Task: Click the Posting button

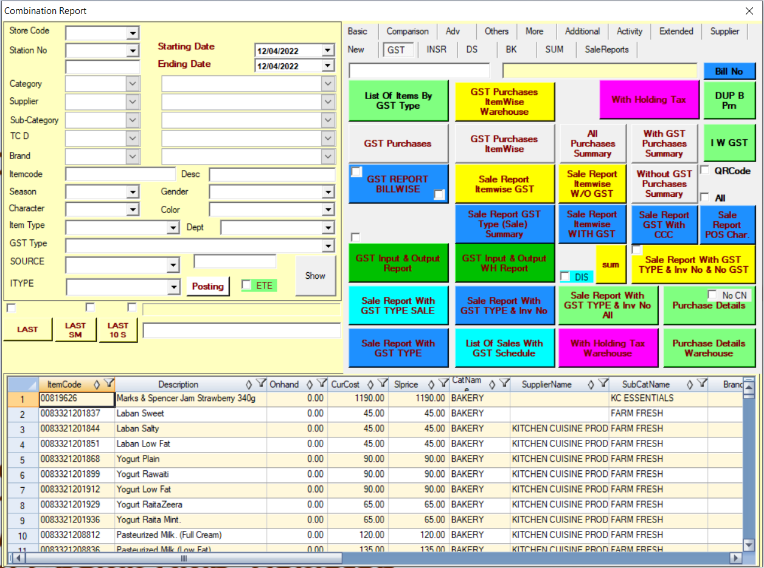Action: pos(208,287)
